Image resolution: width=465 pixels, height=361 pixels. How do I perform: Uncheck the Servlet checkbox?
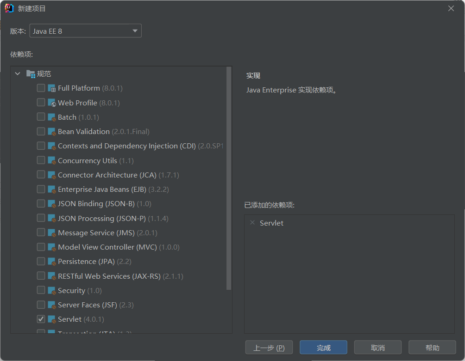[x=41, y=319]
